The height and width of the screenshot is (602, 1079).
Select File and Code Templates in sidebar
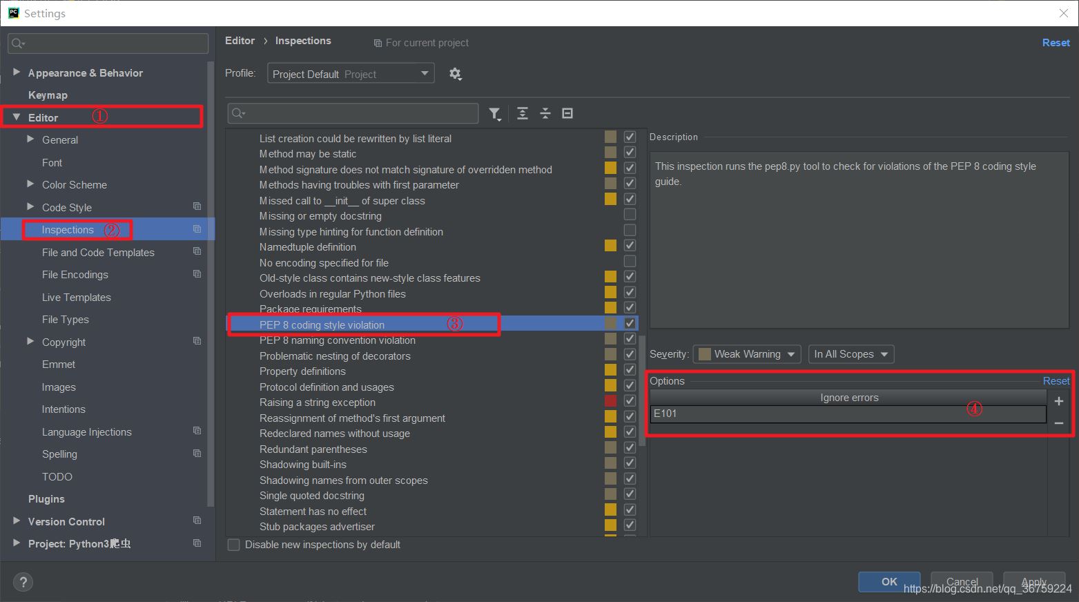[x=98, y=253]
